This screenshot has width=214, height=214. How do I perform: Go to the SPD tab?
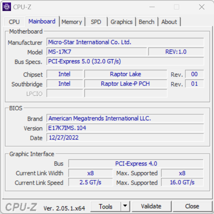(96, 22)
